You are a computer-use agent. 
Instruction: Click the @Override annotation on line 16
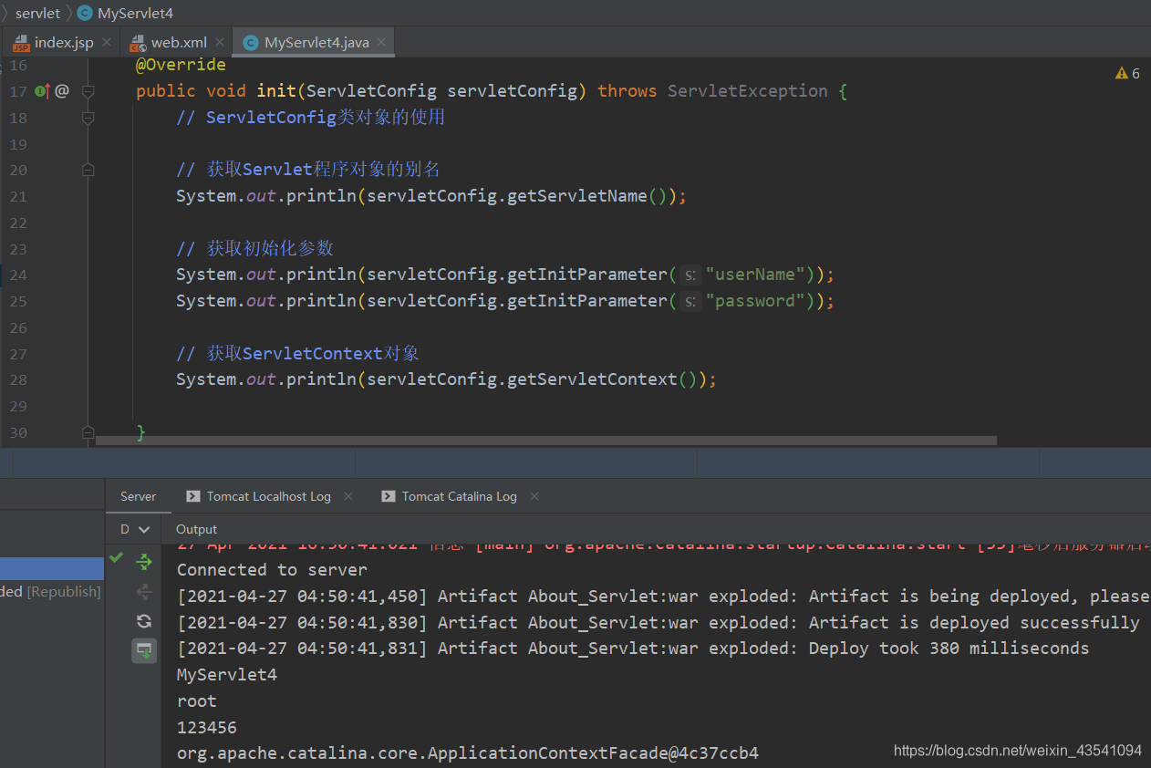181,65
